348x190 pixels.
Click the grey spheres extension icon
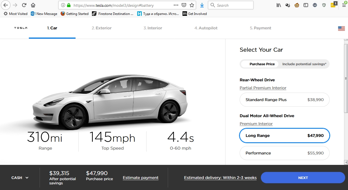tap(288, 5)
